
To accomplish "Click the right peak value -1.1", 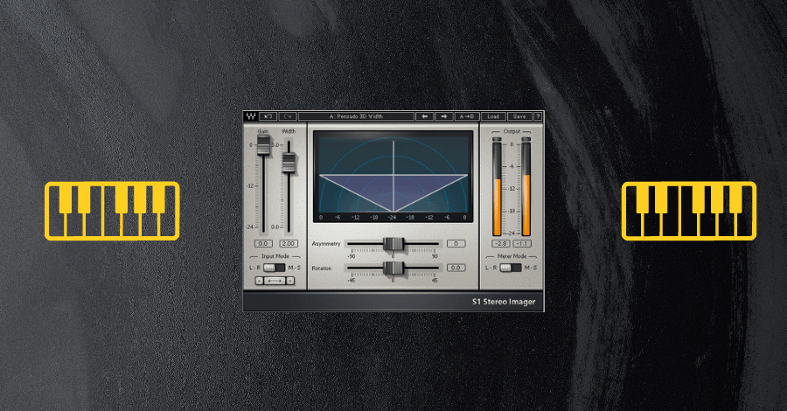I will [522, 243].
